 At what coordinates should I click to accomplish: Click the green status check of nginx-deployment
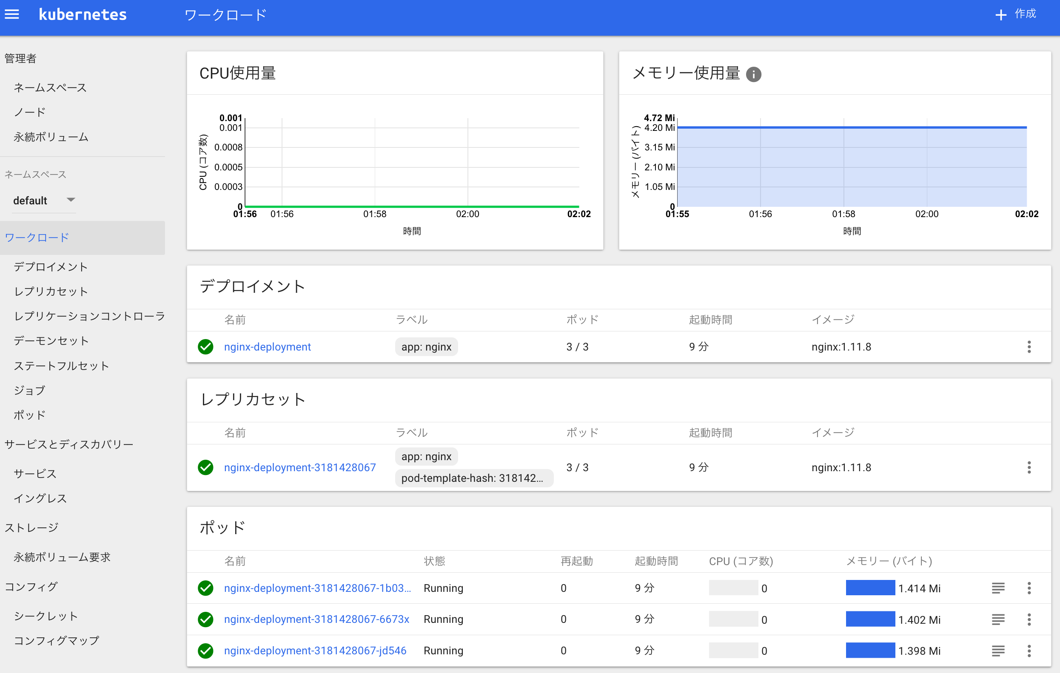click(205, 347)
